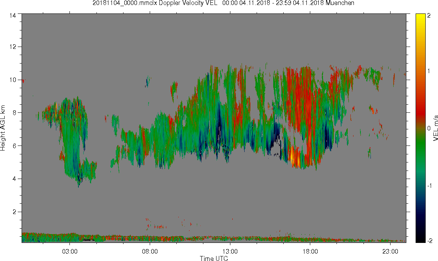Click the yellow top of the colorbar
The height and width of the screenshot is (261, 438).
(x=420, y=18)
